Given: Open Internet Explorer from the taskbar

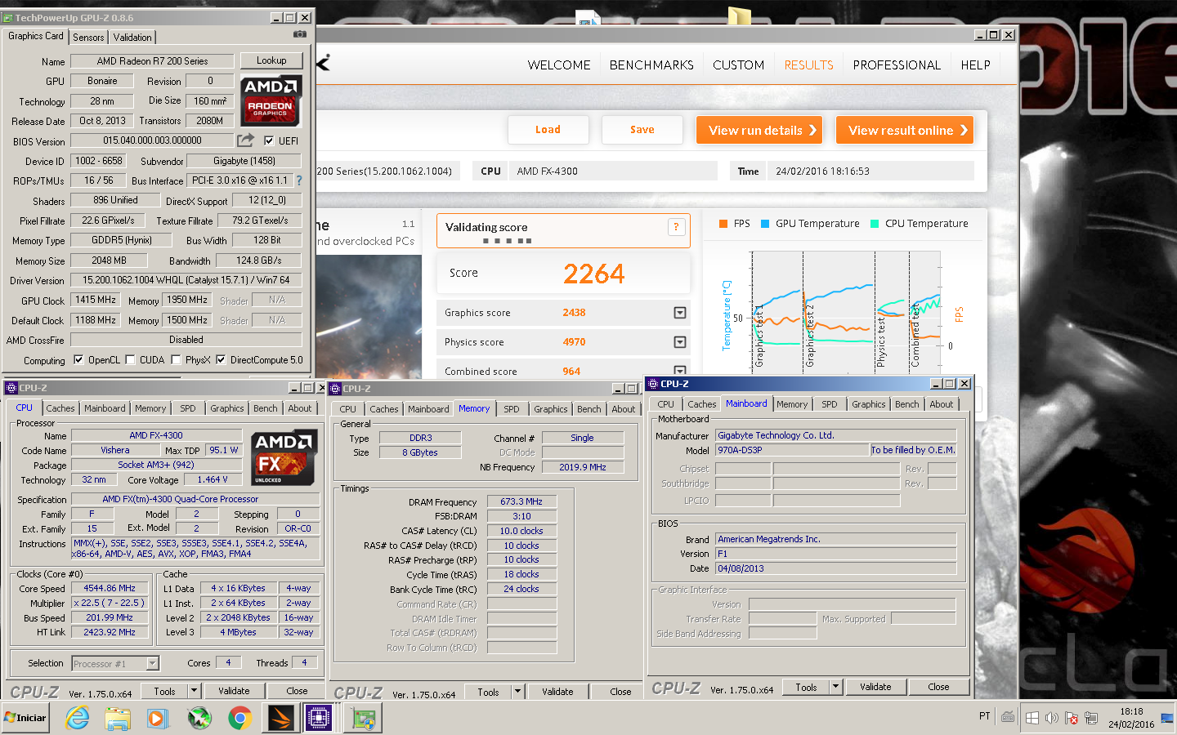Looking at the screenshot, I should [77, 718].
